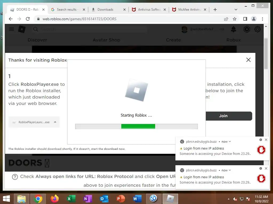Viewport: 273px width, 204px height.
Task: Expand second notification chevron
Action: point(230,170)
